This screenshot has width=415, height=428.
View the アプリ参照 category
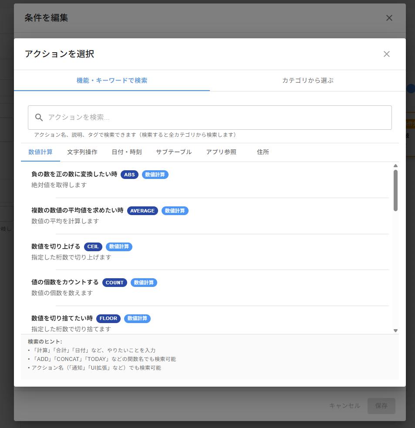(x=220, y=152)
